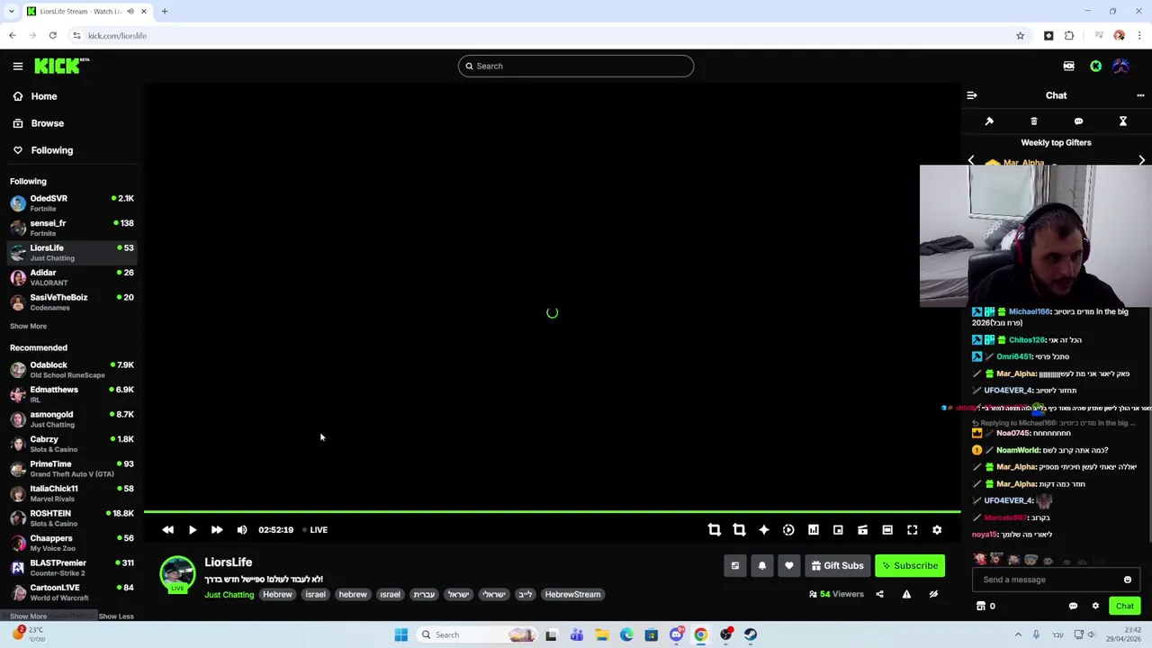Screen dimensions: 1152x648
Task: Open sensei_fr channel from Following
Action: (72, 228)
